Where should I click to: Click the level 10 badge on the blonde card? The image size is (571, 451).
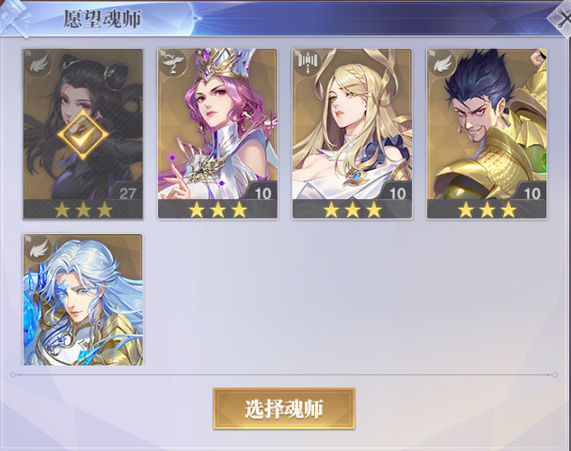(x=397, y=194)
